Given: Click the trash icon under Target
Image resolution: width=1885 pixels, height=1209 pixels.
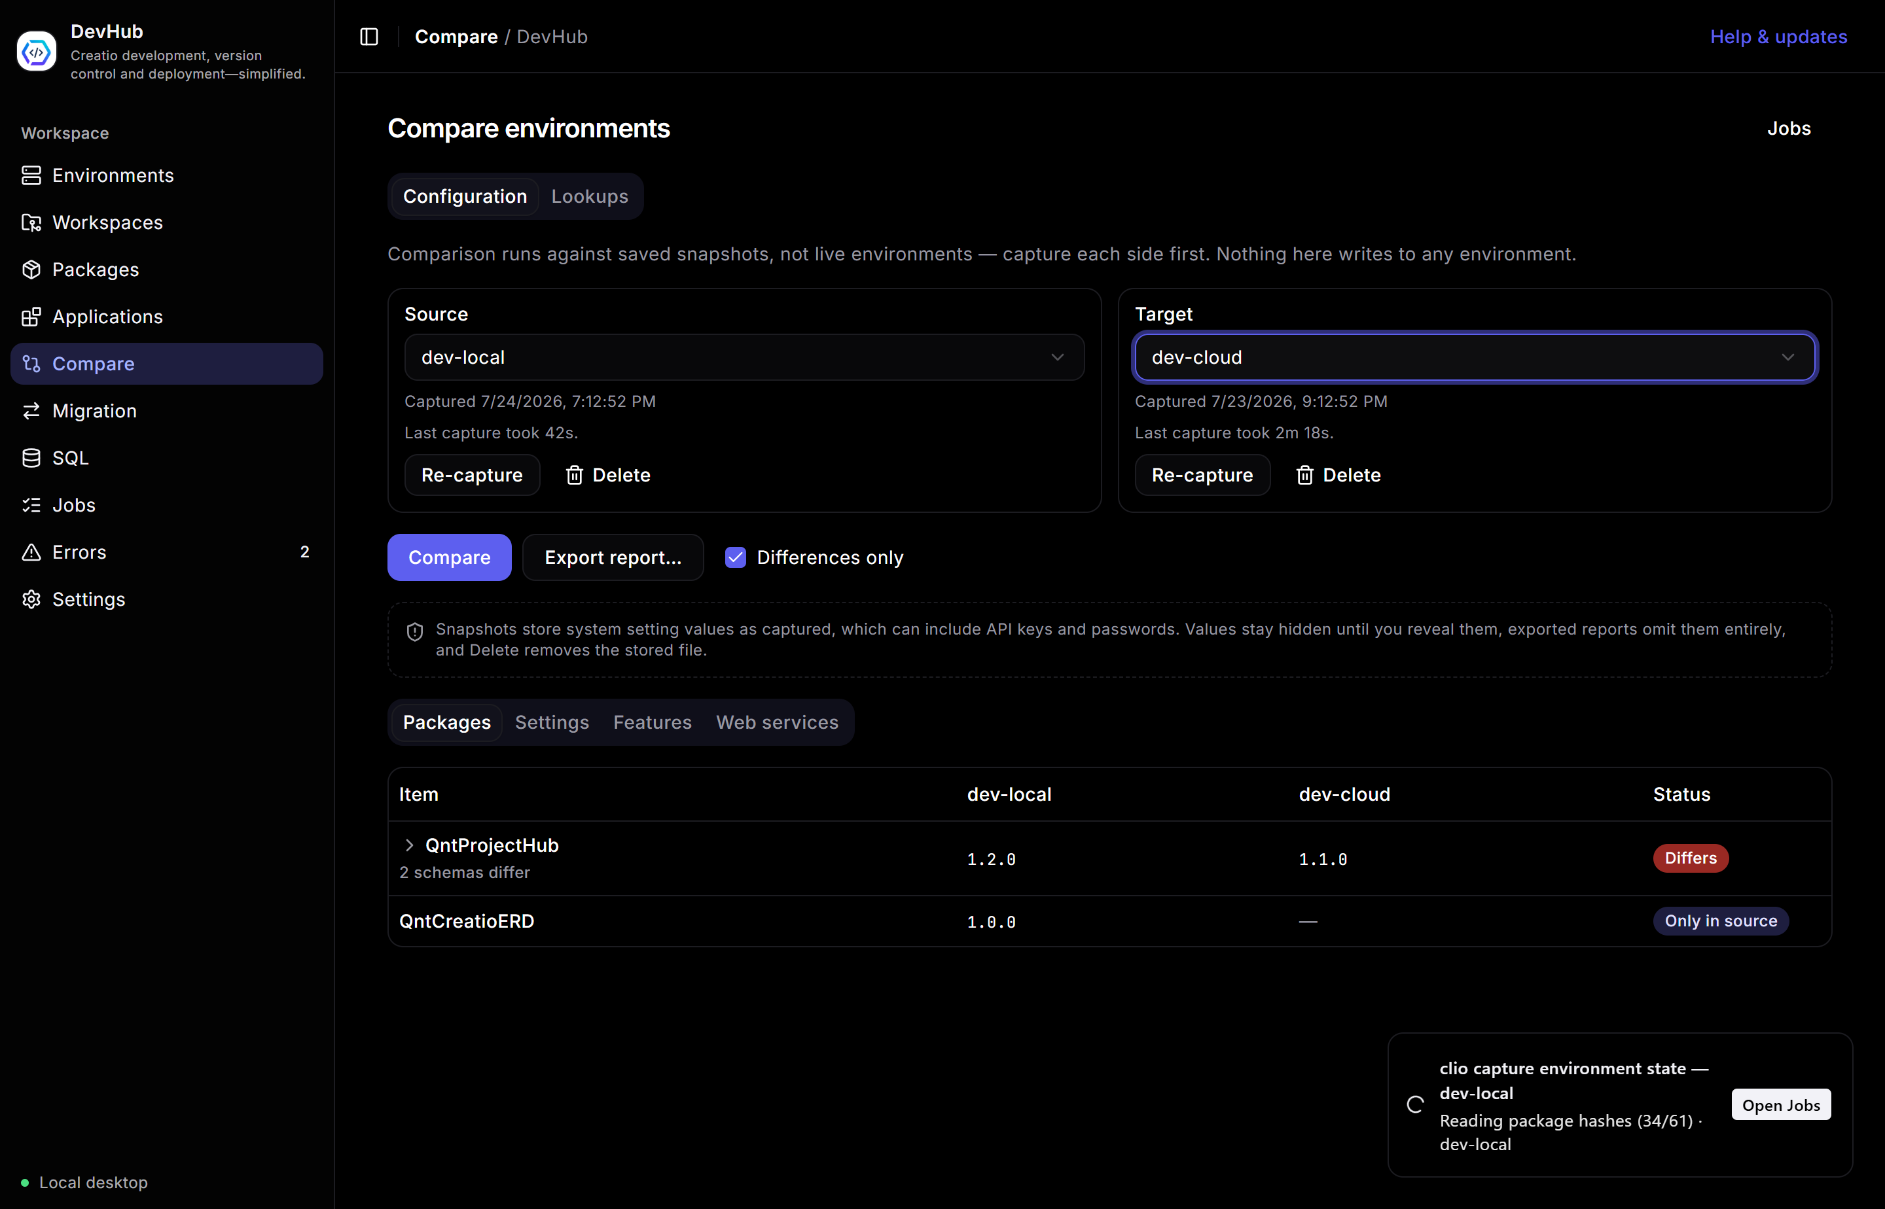Looking at the screenshot, I should point(1304,475).
